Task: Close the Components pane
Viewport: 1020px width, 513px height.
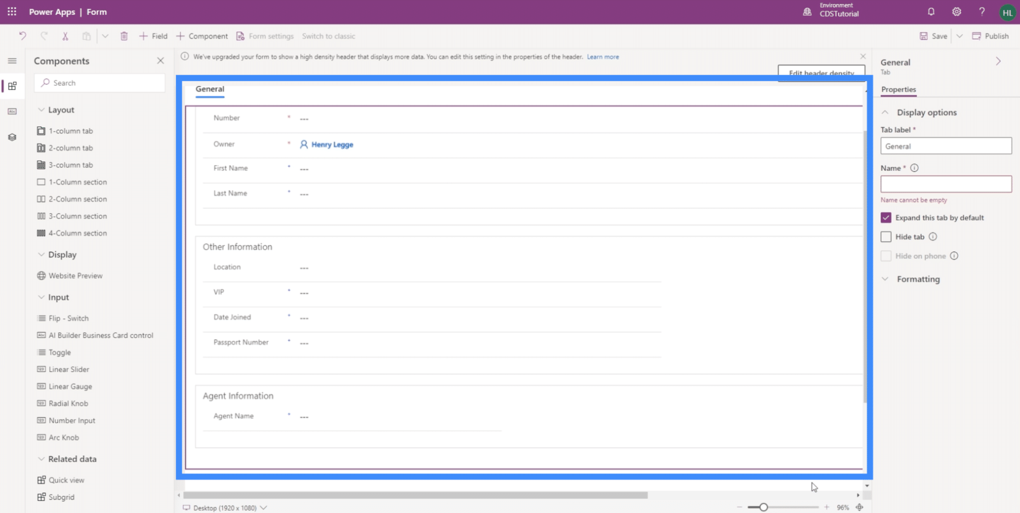Action: [x=160, y=60]
